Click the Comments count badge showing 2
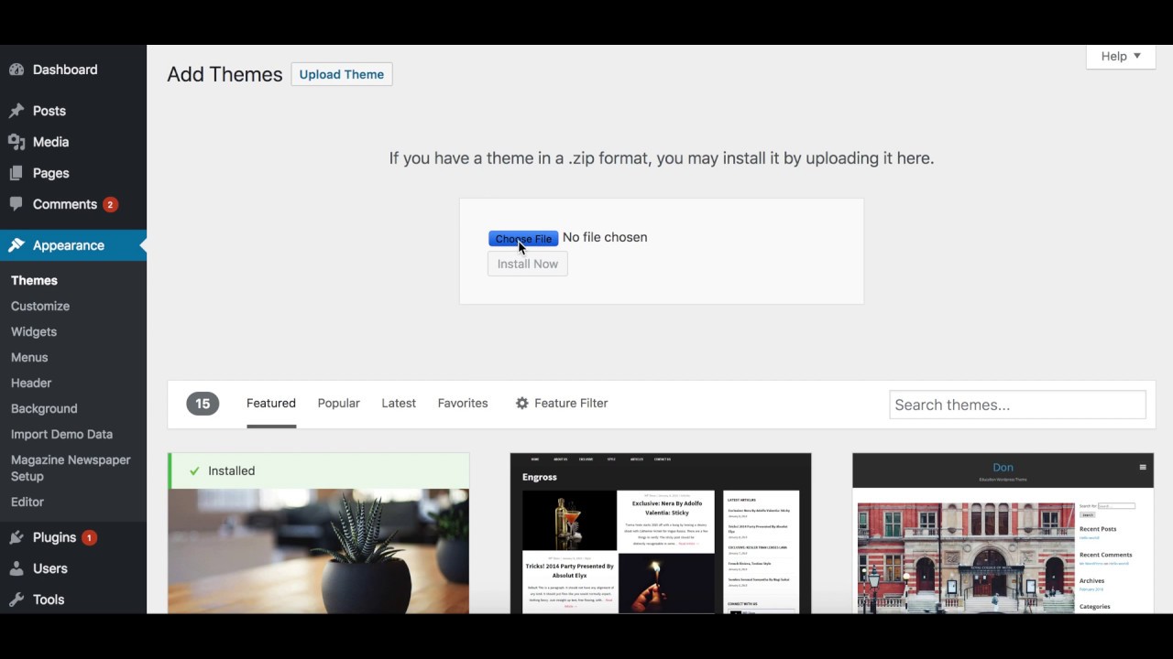The width and height of the screenshot is (1173, 659). (110, 204)
